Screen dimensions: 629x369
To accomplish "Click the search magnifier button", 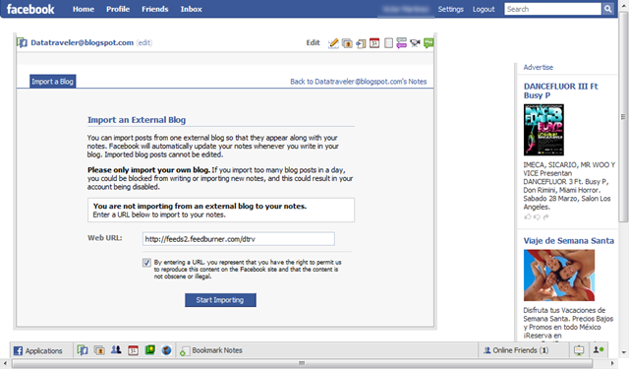I will coord(607,9).
